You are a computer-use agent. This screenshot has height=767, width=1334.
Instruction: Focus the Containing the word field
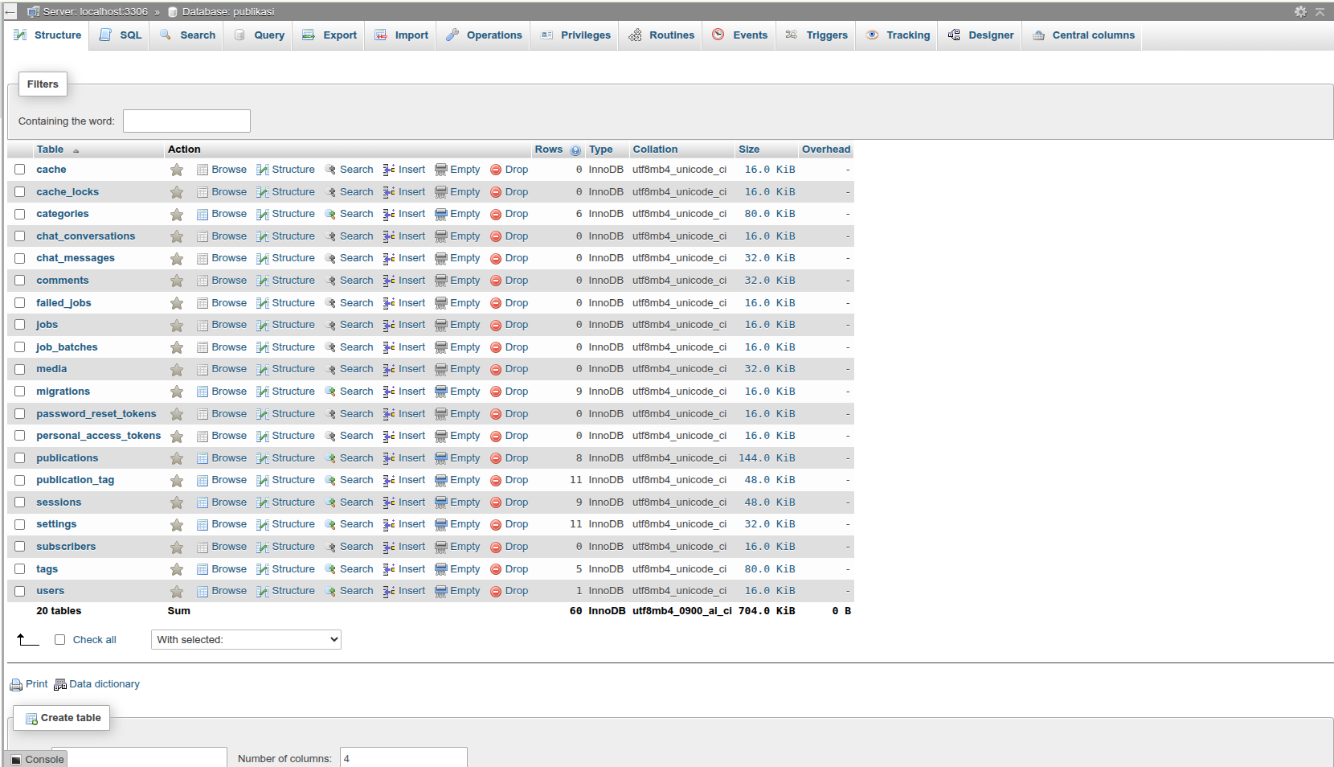(186, 121)
